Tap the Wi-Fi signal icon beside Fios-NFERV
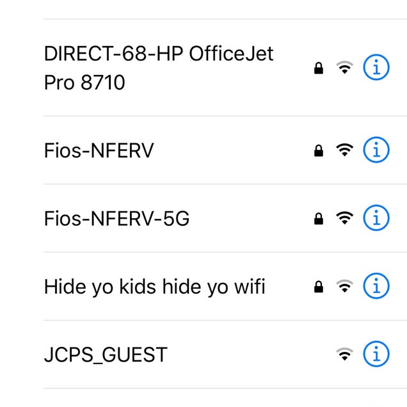This screenshot has height=407, width=407. pyautogui.click(x=345, y=150)
